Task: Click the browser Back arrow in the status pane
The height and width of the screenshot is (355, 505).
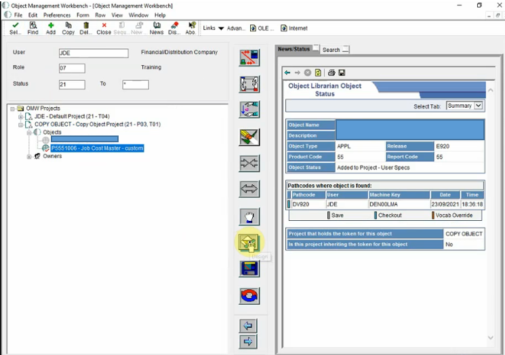Action: [x=287, y=72]
